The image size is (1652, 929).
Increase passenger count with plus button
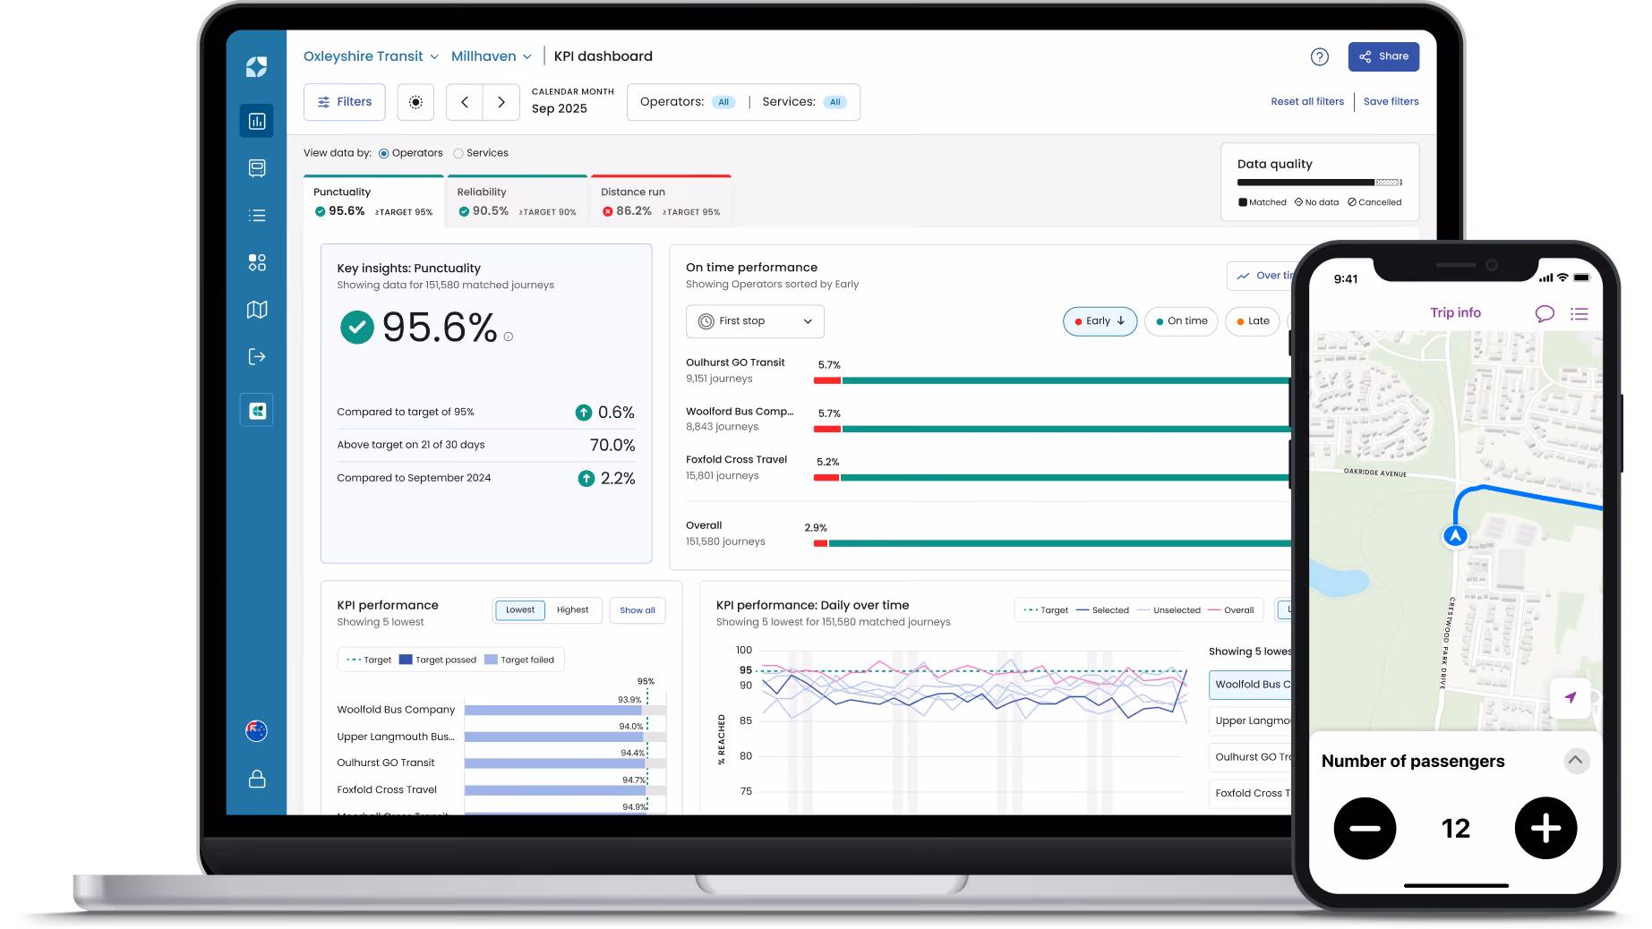(1546, 829)
